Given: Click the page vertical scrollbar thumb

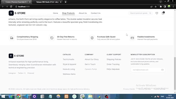Looking at the screenshot, I should coord(175,74).
